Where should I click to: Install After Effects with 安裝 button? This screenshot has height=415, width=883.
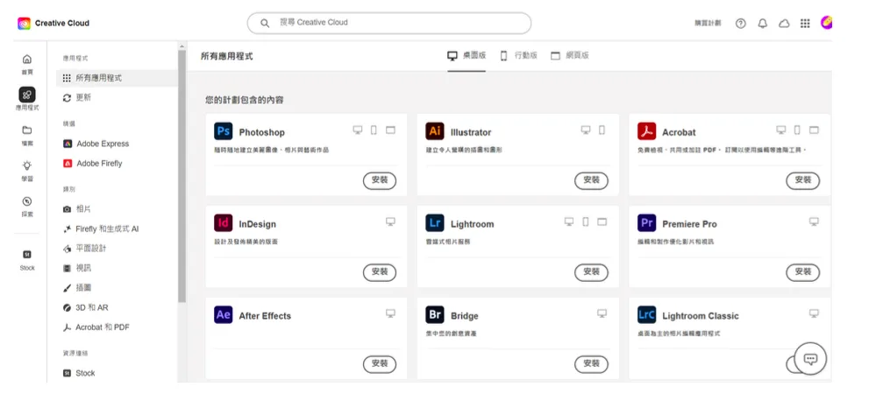tap(380, 364)
